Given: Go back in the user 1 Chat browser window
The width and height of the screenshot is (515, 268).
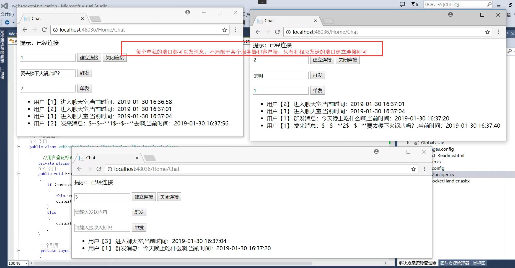Looking at the screenshot, I should coord(25,30).
